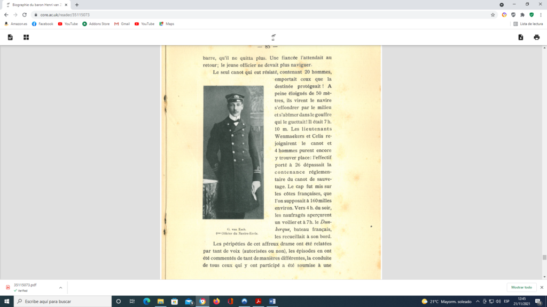Open the Gmail bookmark
The width and height of the screenshot is (547, 307).
tap(122, 23)
